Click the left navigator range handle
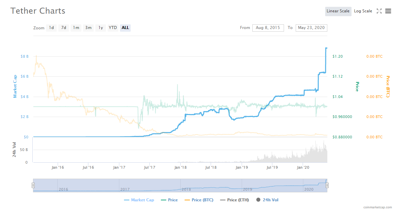 click(x=33, y=185)
